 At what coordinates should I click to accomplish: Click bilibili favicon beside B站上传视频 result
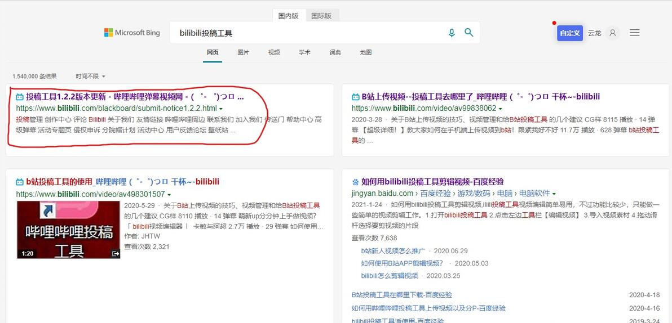coord(355,97)
